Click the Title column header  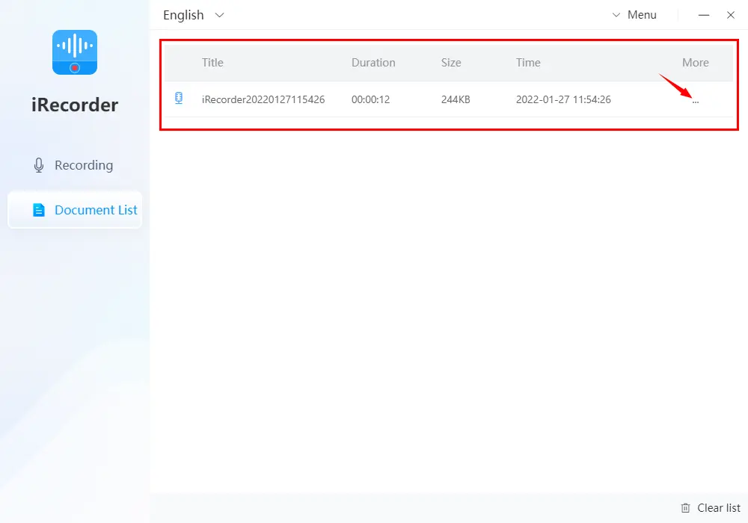click(212, 63)
